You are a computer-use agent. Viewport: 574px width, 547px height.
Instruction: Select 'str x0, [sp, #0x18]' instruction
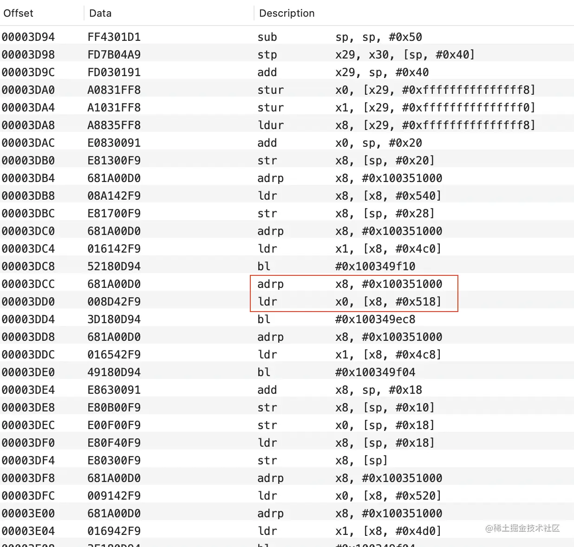(346, 425)
